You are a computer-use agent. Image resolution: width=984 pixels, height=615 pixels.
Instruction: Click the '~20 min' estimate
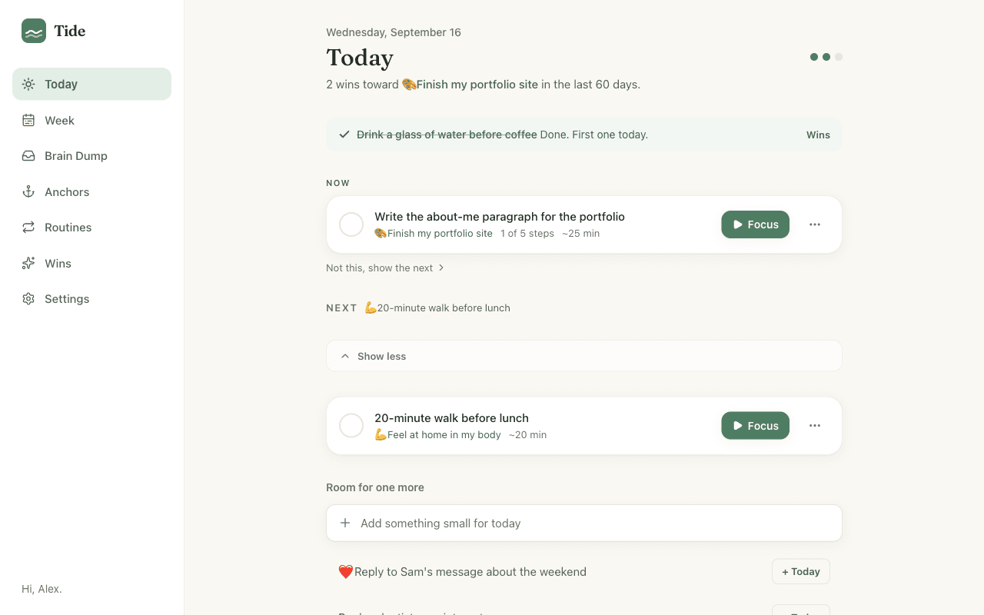[x=527, y=435]
